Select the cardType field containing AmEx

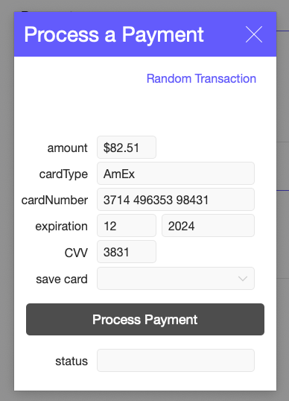pos(176,174)
